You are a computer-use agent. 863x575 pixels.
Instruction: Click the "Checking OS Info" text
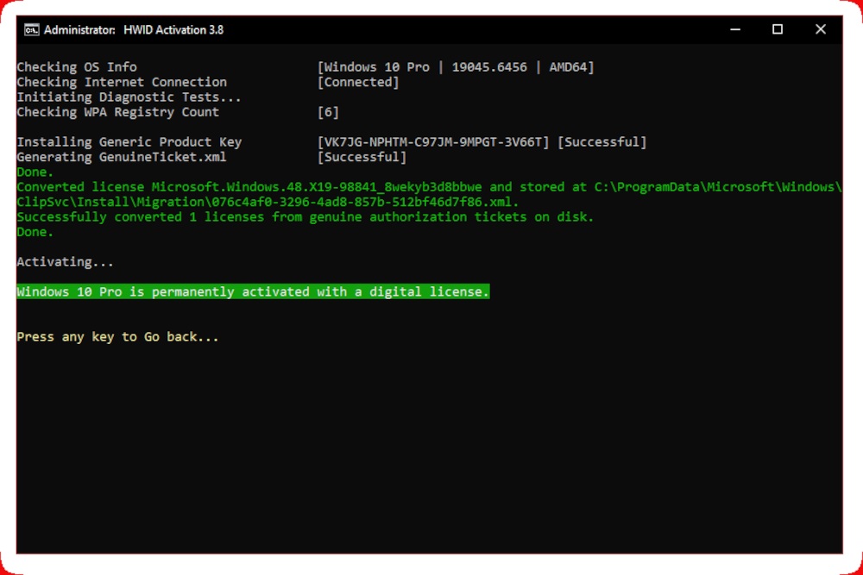(x=77, y=67)
